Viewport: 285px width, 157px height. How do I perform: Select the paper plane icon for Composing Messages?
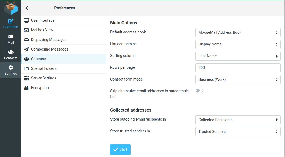click(26, 49)
